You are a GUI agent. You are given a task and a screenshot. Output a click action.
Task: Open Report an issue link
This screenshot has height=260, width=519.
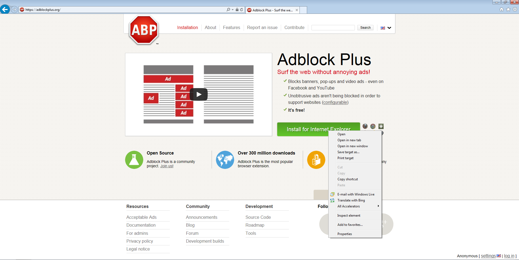[x=262, y=27]
